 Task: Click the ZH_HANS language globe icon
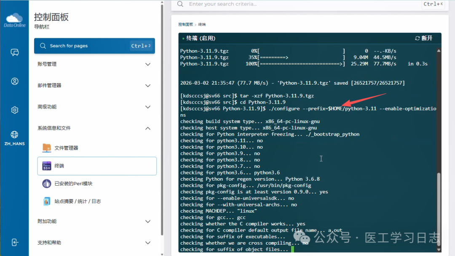[x=15, y=135]
